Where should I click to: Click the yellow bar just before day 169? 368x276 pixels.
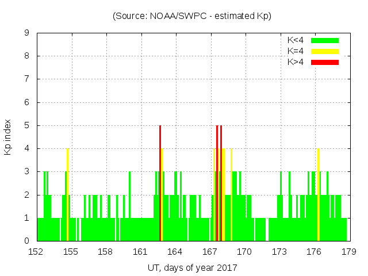231,195
